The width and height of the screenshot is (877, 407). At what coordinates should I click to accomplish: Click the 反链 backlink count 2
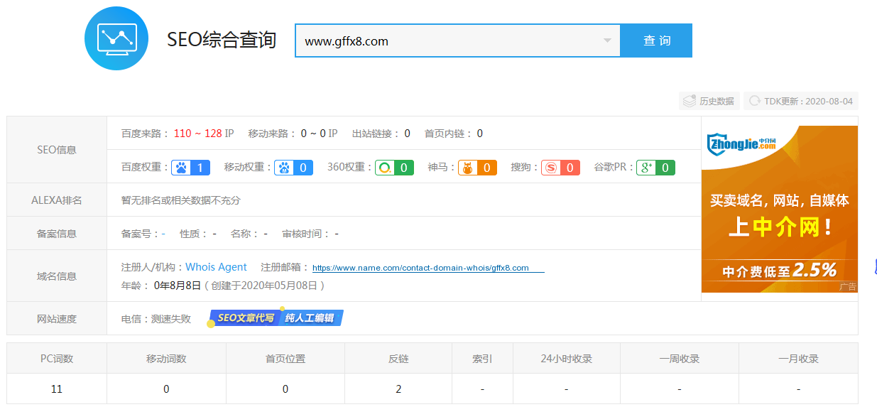[x=398, y=389]
